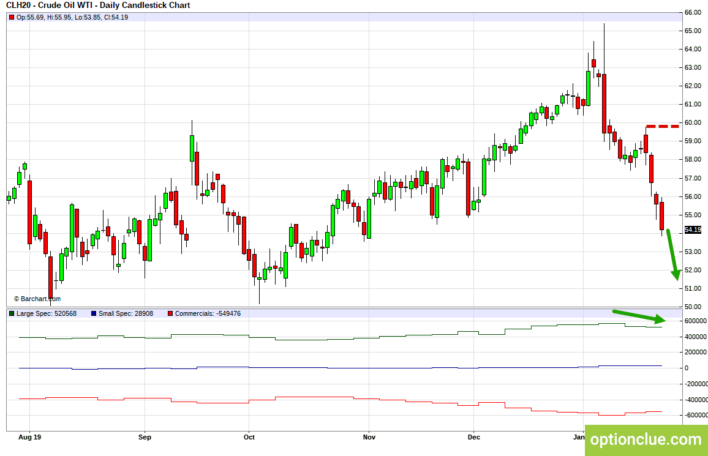This screenshot has width=708, height=456.
Task: Click the Aug 19 date axis label
Action: (x=30, y=437)
